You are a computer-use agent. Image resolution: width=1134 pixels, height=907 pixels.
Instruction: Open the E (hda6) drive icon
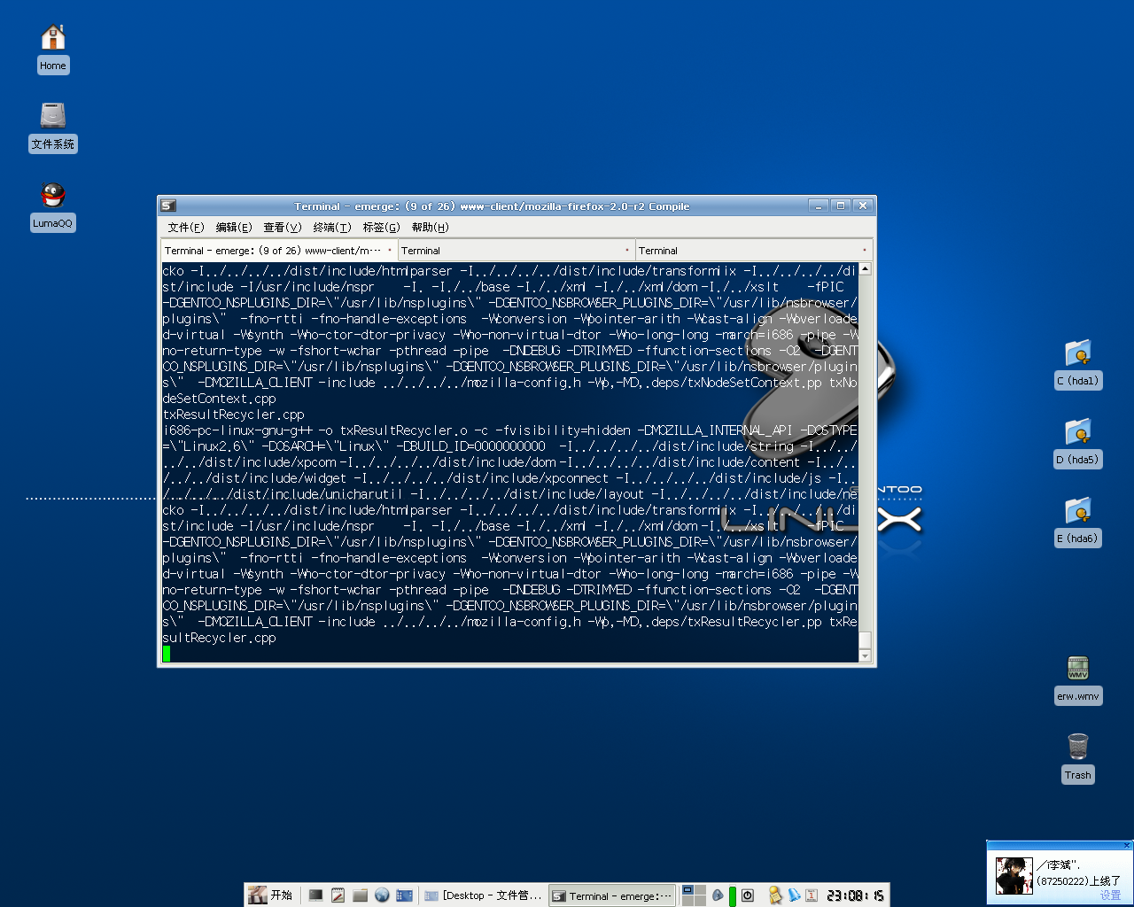click(1077, 522)
